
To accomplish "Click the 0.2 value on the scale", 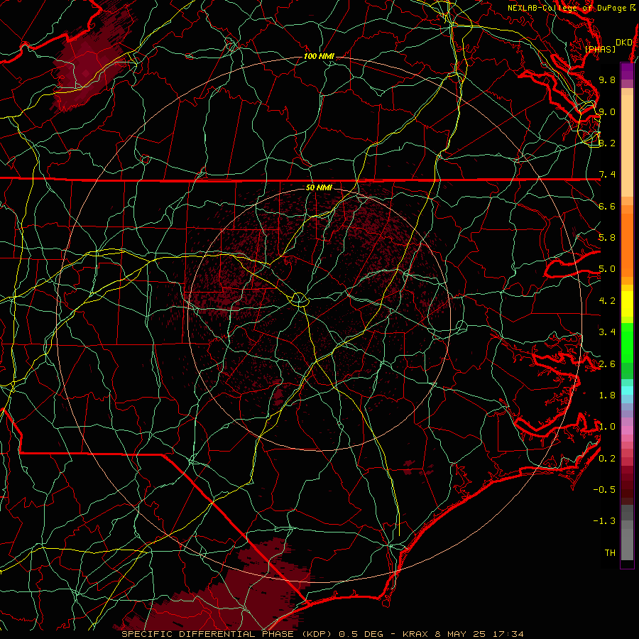I will coord(607,459).
